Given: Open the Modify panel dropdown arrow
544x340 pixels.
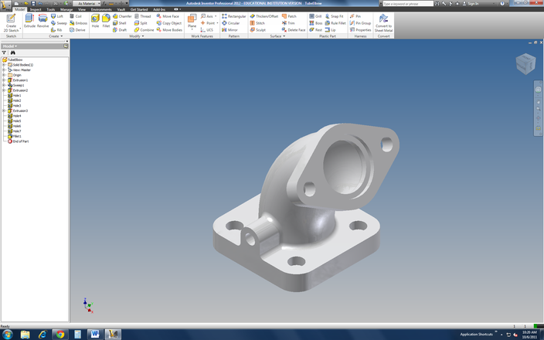Looking at the screenshot, I should point(142,36).
